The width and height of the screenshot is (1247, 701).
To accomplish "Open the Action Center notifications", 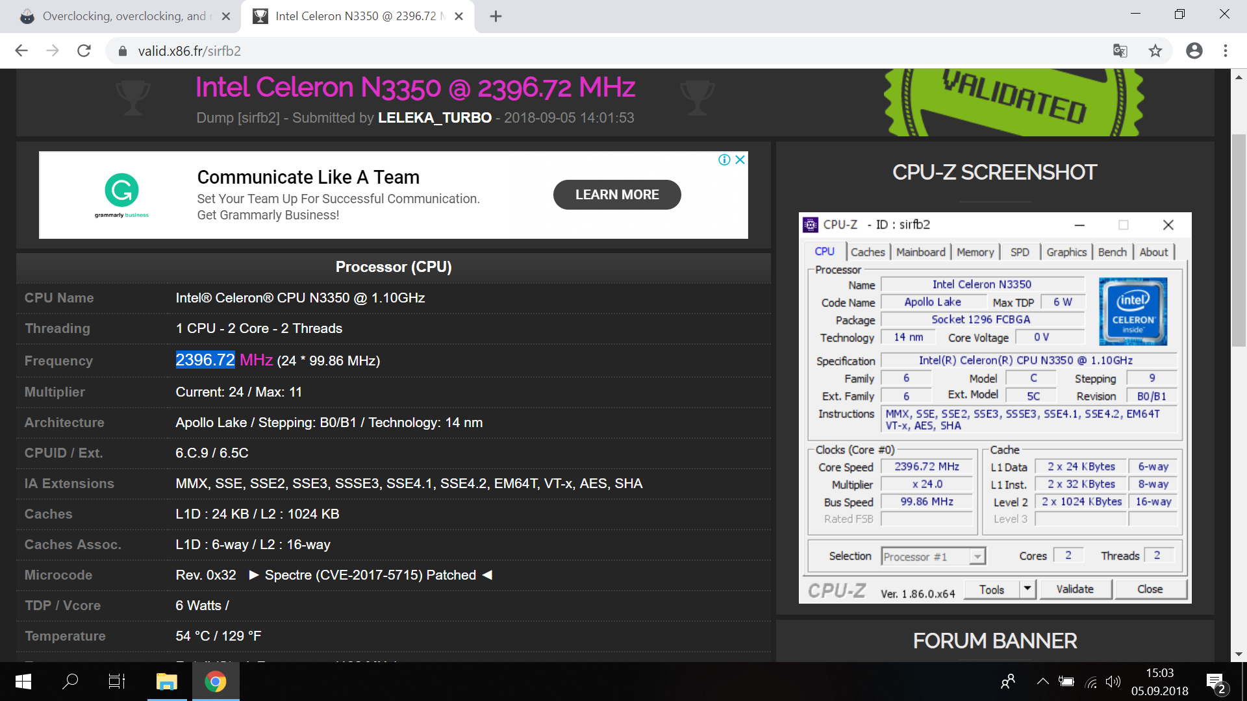I will [x=1216, y=683].
